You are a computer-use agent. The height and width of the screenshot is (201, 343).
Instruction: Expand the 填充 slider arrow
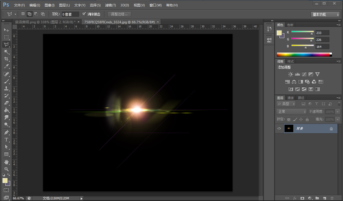click(x=337, y=119)
